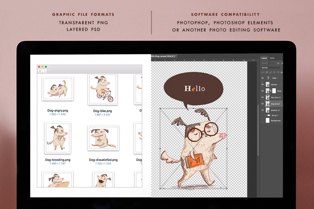Image resolution: width=314 pixels, height=209 pixels.
Task: Click the Hello layer T type icon
Action: (268, 78)
